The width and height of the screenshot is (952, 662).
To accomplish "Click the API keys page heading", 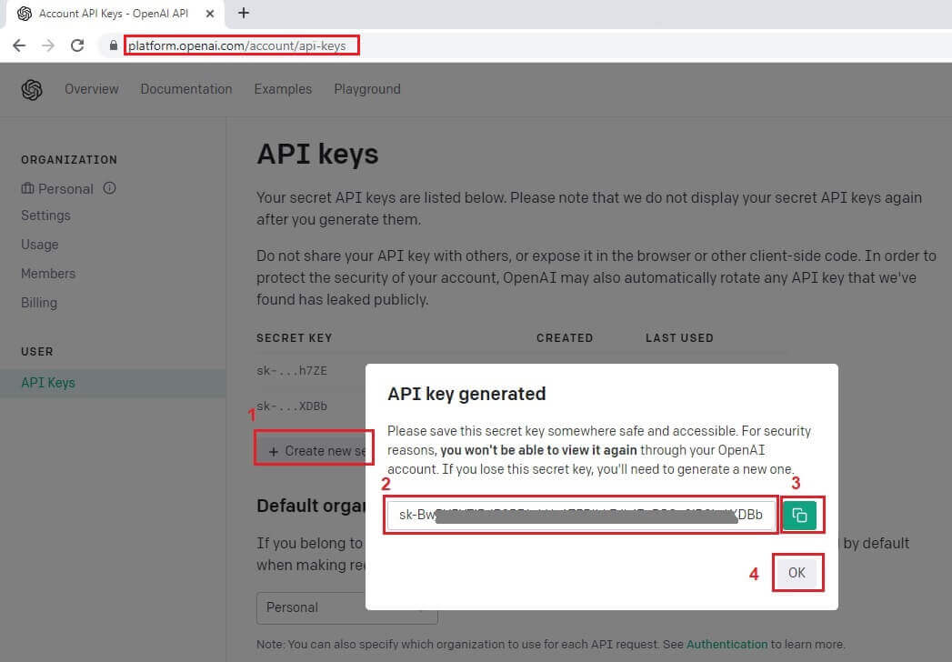I will coord(317,155).
